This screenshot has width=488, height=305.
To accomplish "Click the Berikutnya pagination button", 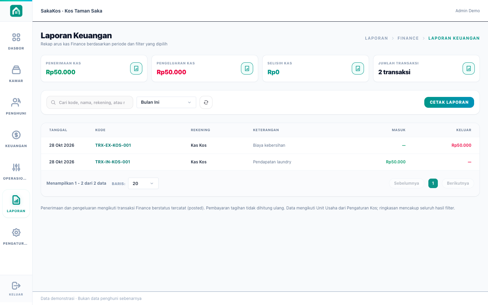I will pos(458,183).
